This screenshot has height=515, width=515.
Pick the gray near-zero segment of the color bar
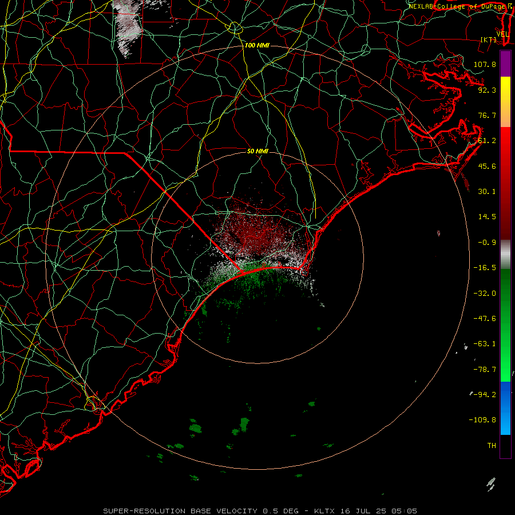pyautogui.click(x=505, y=255)
